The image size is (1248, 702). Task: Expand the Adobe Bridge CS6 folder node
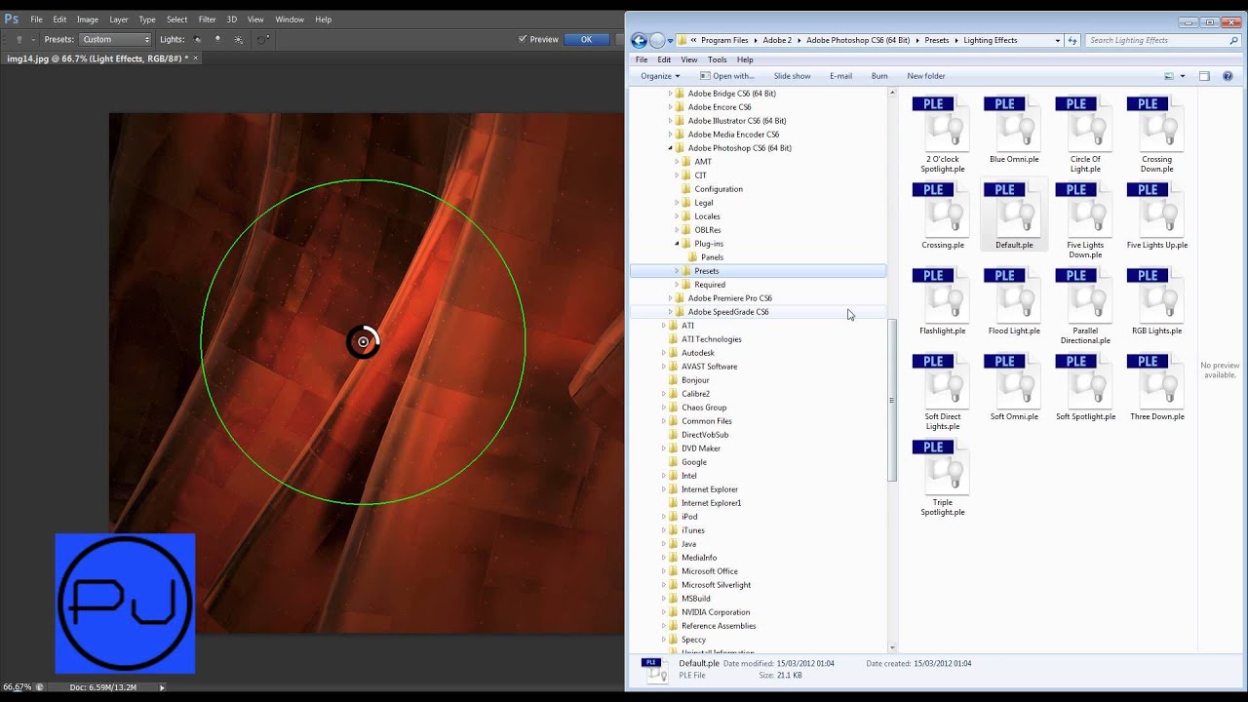(670, 94)
